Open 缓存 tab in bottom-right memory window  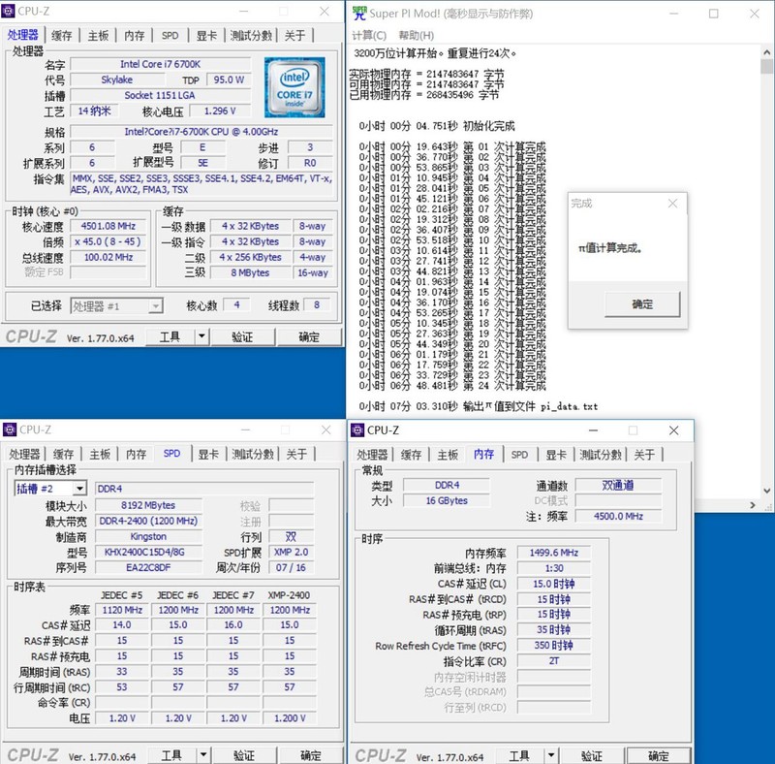point(411,455)
